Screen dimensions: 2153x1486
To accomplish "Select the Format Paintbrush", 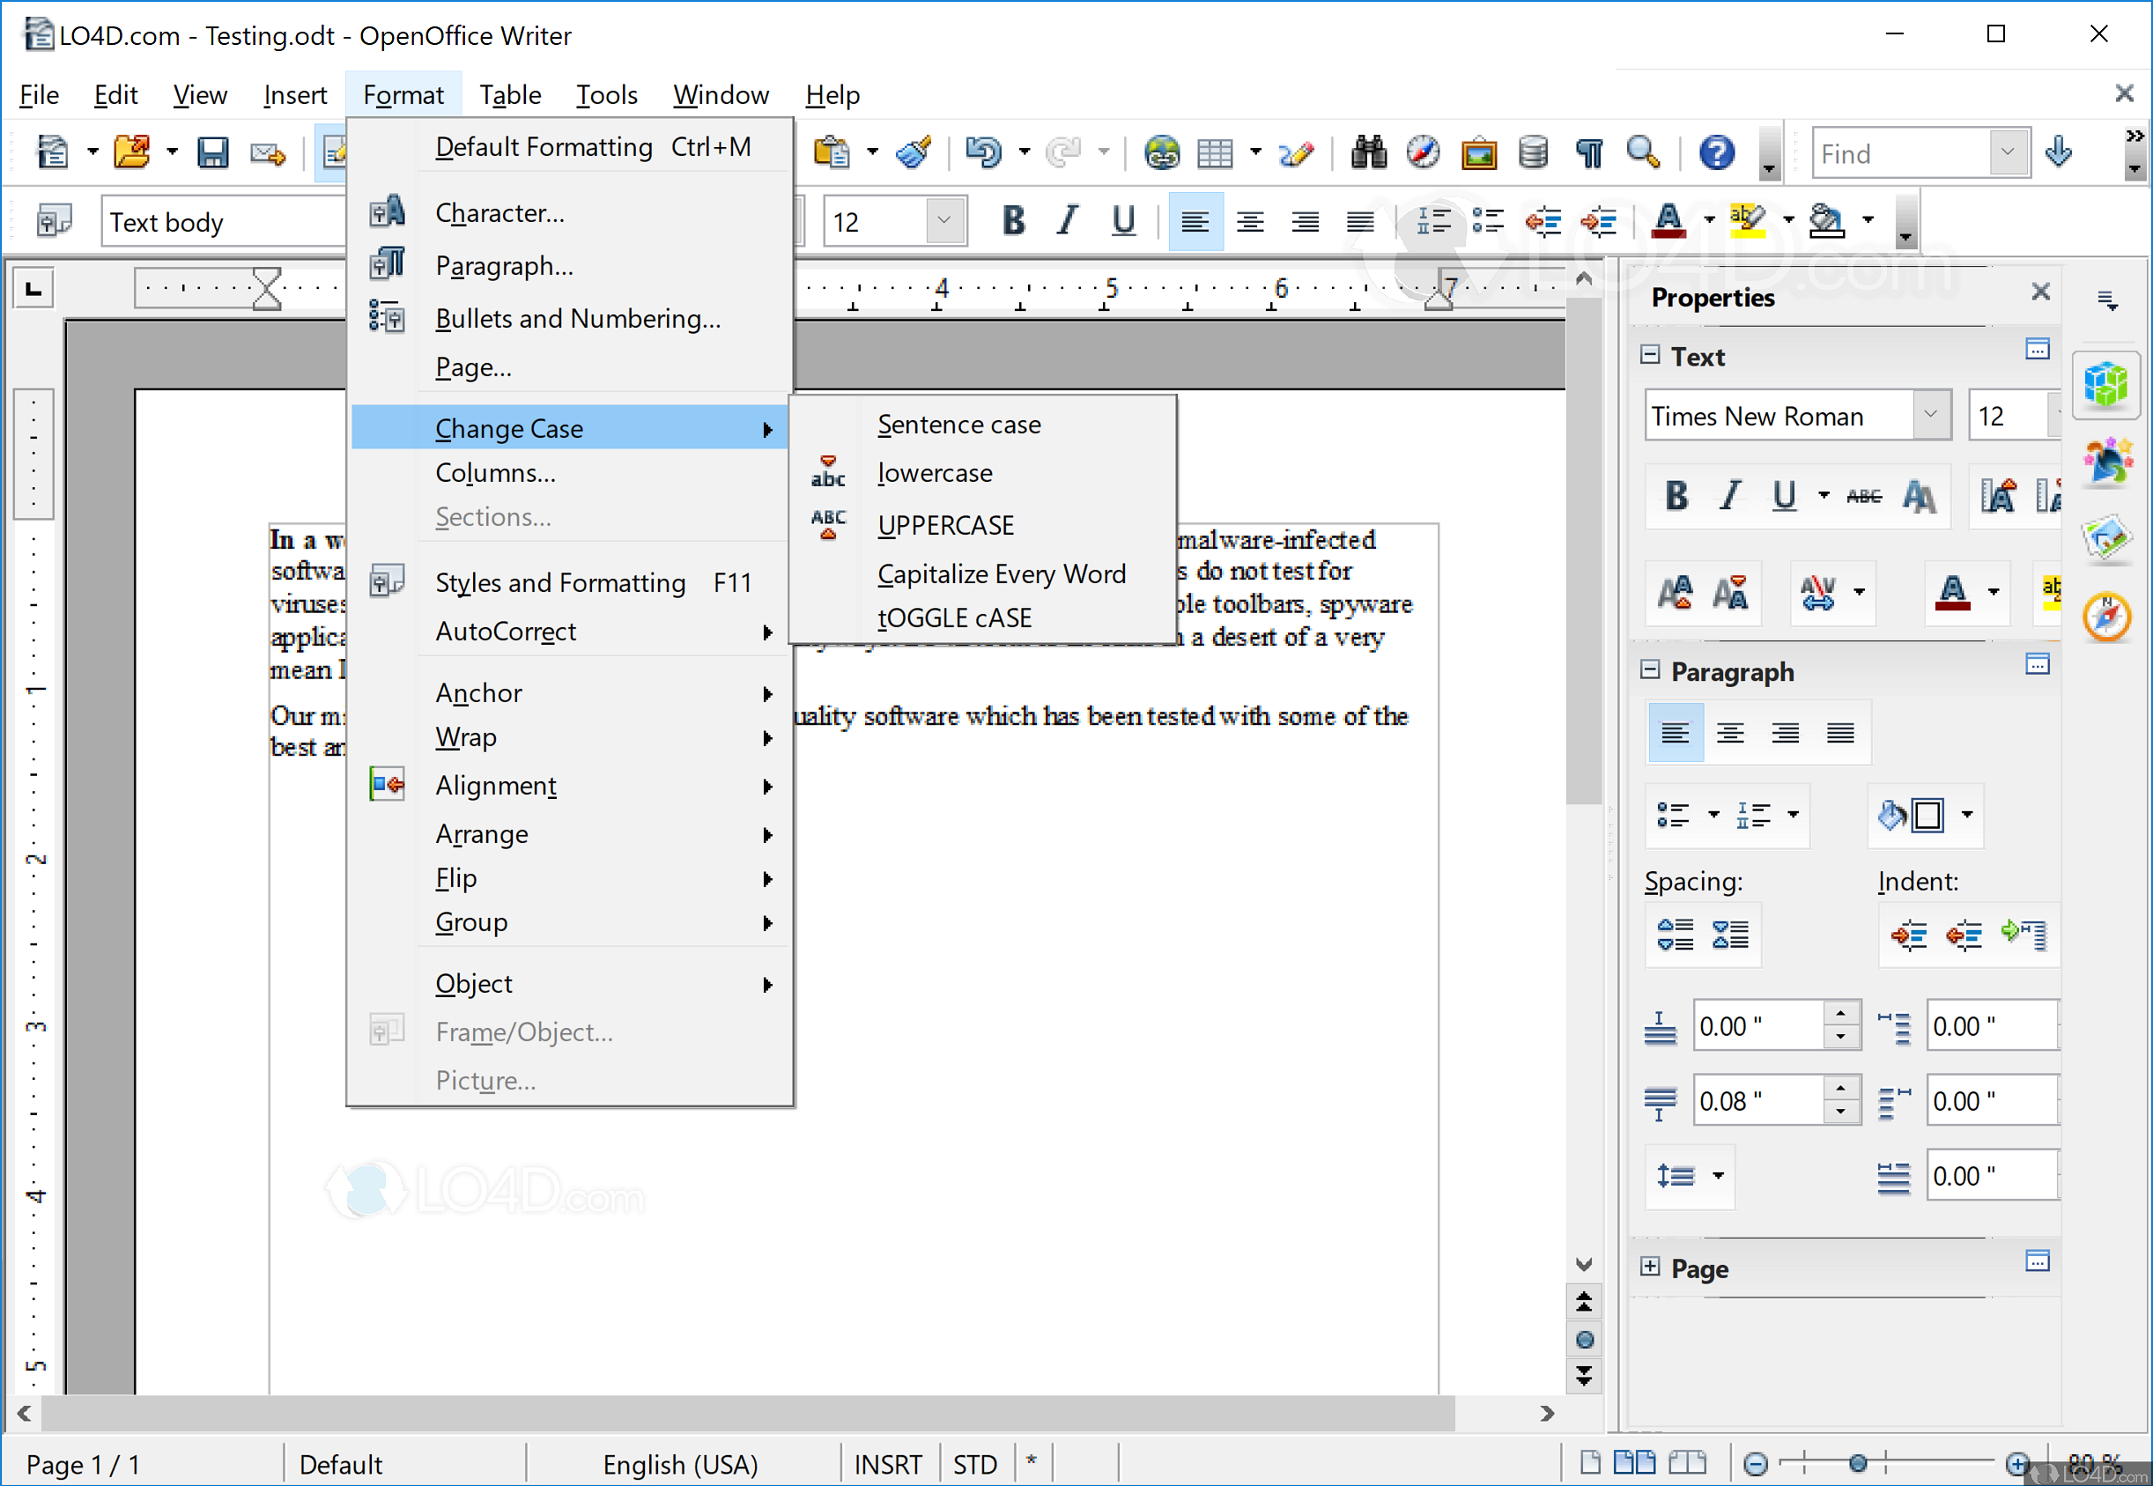I will pyautogui.click(x=913, y=152).
